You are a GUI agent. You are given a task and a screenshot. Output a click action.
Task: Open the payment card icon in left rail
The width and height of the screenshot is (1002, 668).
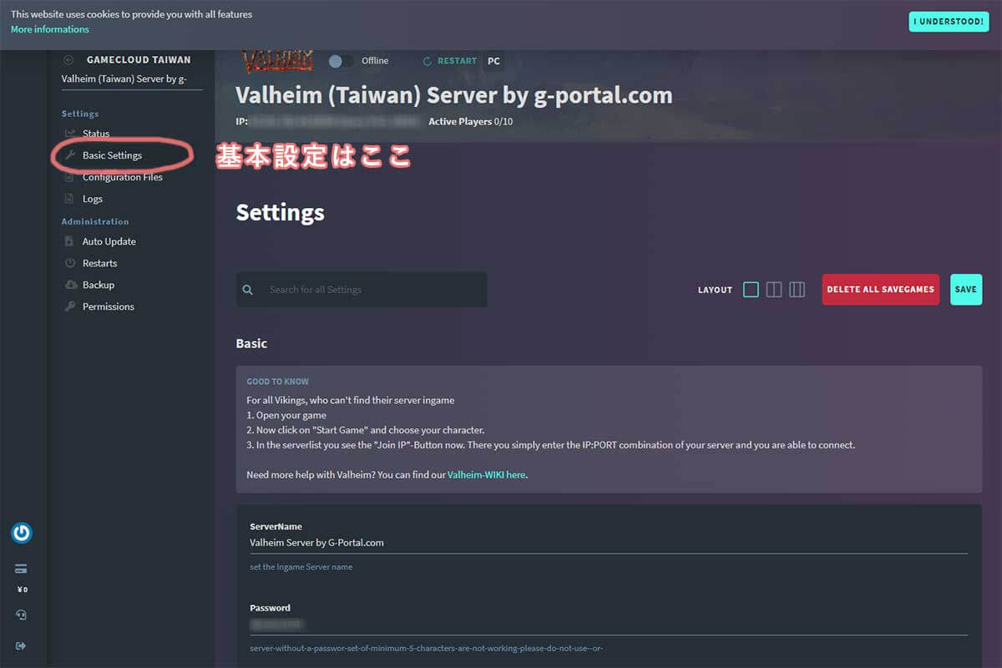click(x=21, y=569)
